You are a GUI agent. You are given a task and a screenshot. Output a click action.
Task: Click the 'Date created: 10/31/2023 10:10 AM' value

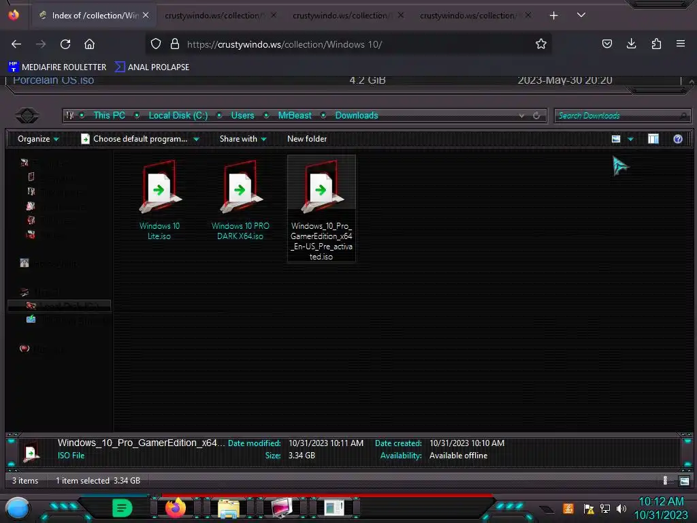[467, 443]
